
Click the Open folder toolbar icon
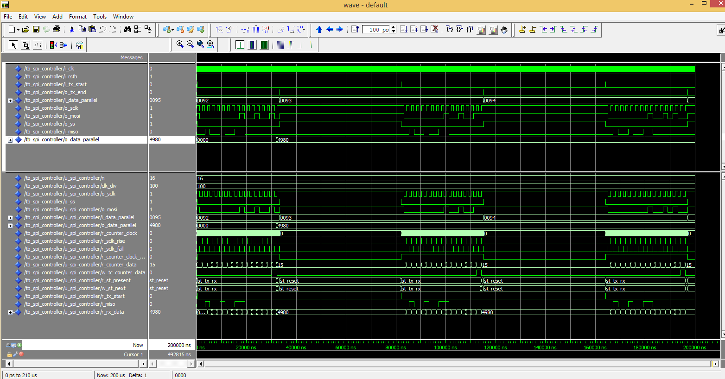click(x=25, y=29)
